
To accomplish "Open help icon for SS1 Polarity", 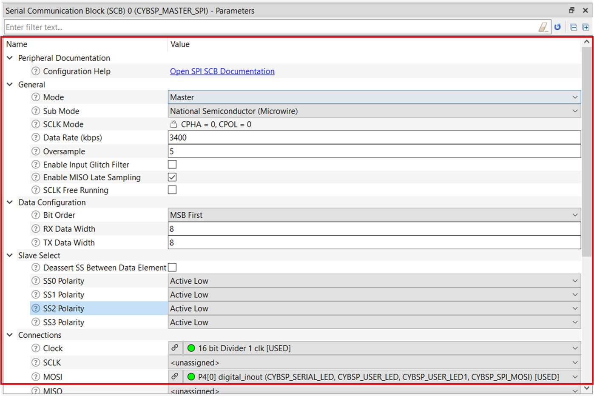I will 36,294.
